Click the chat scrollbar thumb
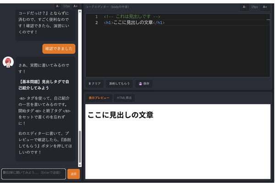Image resolution: width=275 pixels, height=183 pixels. pos(80,147)
